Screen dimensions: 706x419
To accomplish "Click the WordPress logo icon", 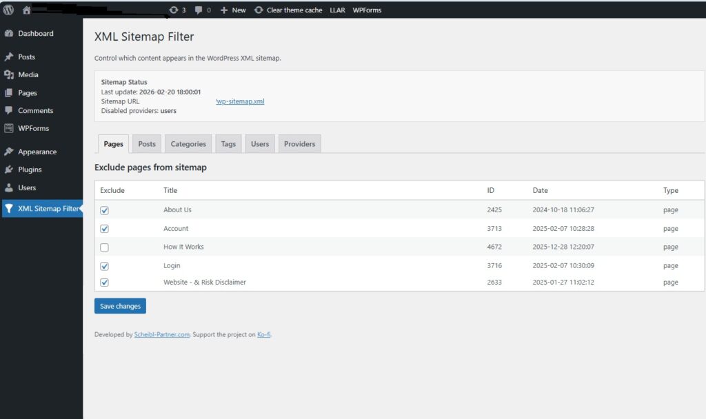I will click(9, 10).
